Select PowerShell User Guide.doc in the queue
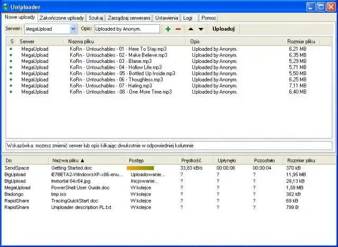This screenshot has height=247, width=338. [x=80, y=188]
